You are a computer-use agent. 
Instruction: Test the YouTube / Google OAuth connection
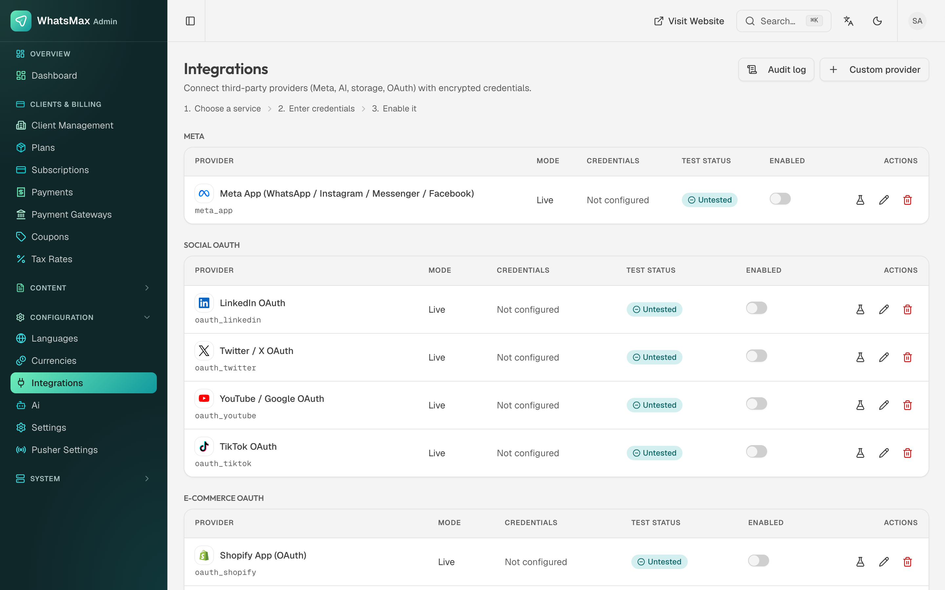click(x=860, y=405)
